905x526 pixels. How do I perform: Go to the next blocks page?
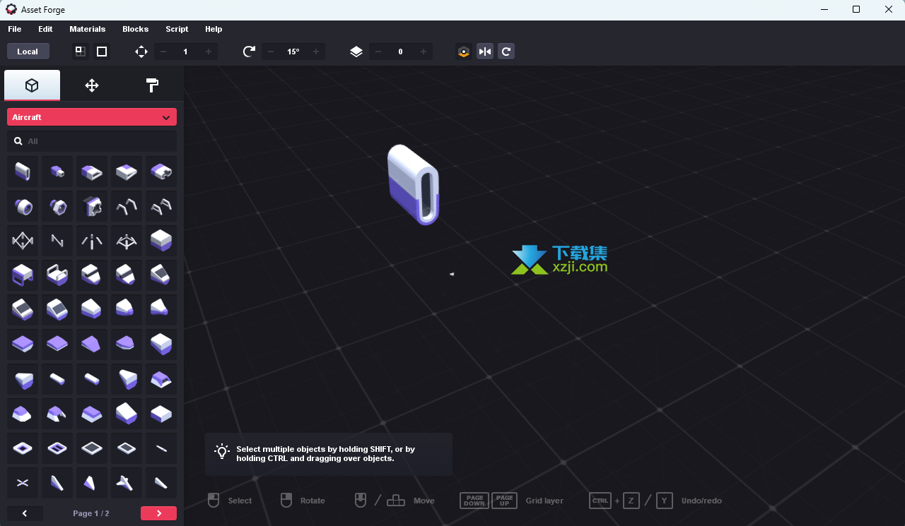(158, 513)
